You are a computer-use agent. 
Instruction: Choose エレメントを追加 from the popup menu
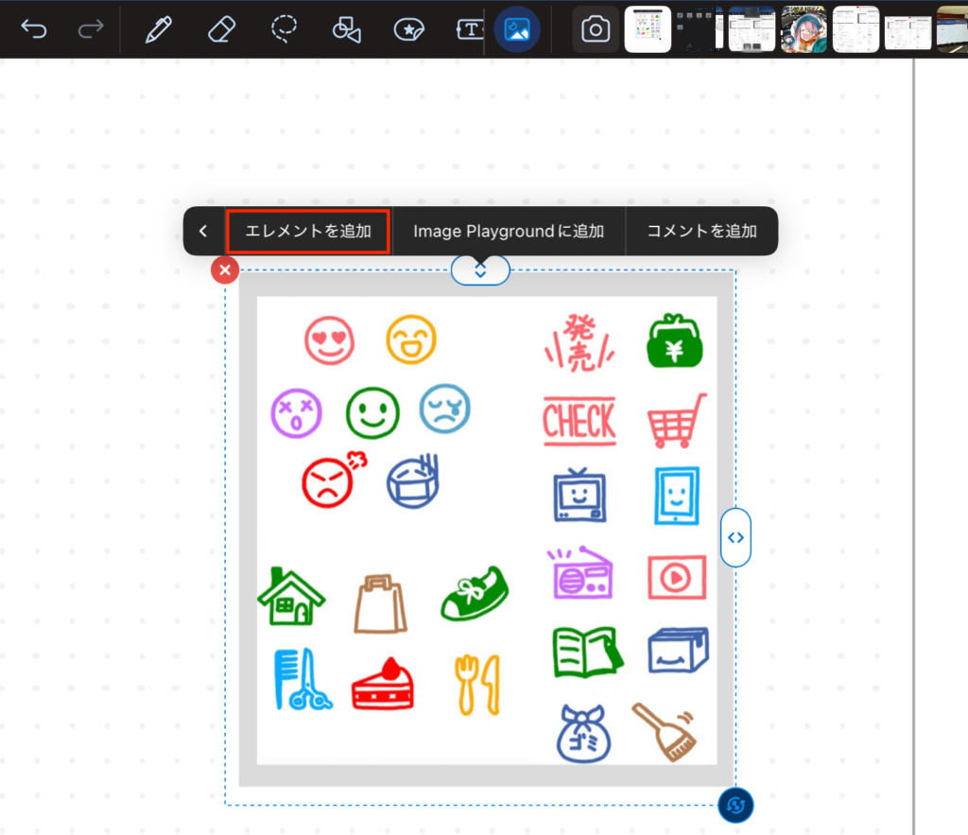(x=308, y=232)
